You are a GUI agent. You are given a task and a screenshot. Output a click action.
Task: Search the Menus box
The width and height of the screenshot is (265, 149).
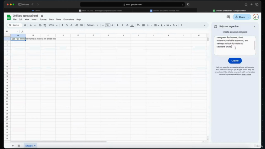14,25
